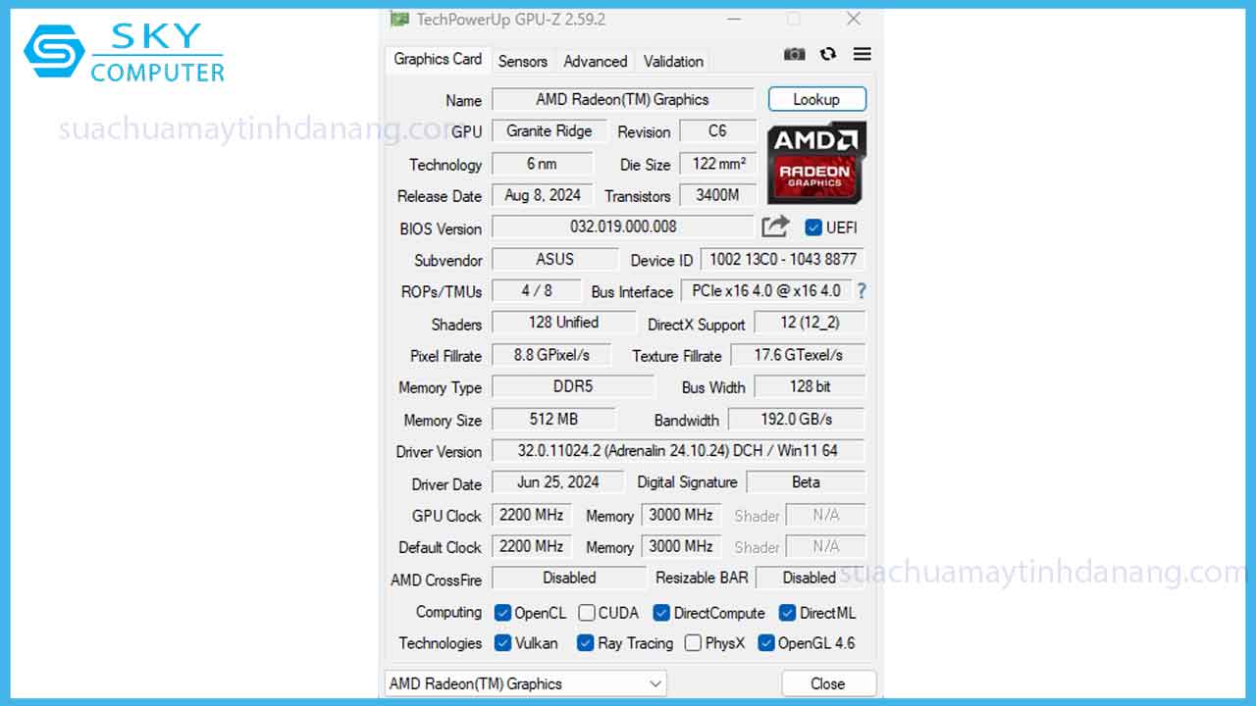Image resolution: width=1256 pixels, height=706 pixels.
Task: Click the bus interface question mark
Action: click(862, 291)
